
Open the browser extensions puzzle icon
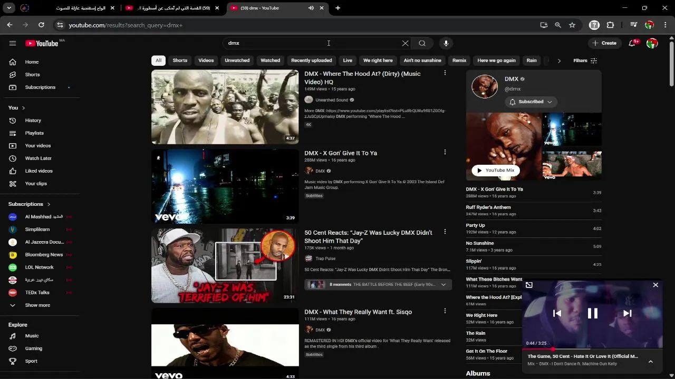(x=611, y=25)
